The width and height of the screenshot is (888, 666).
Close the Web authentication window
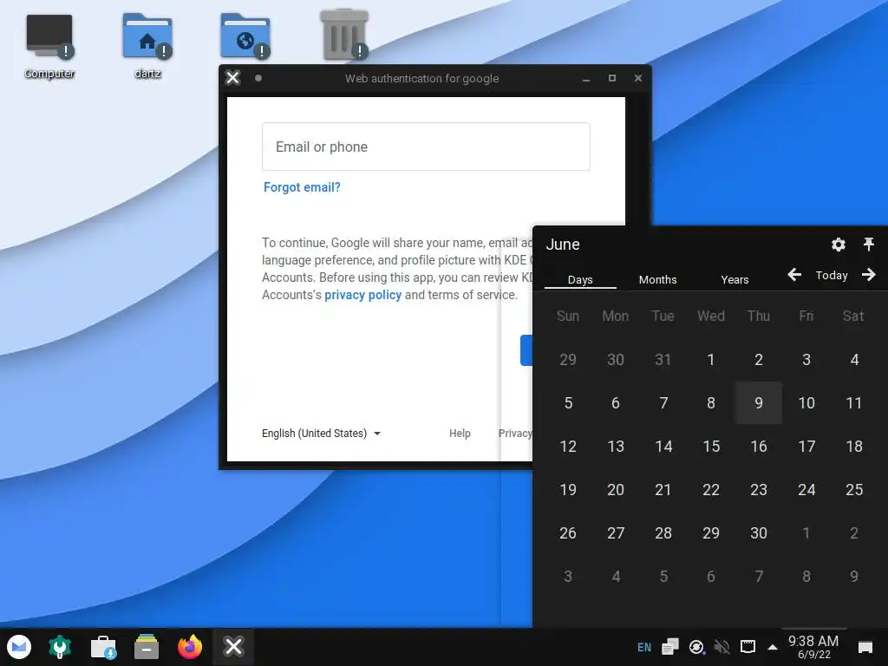point(638,78)
